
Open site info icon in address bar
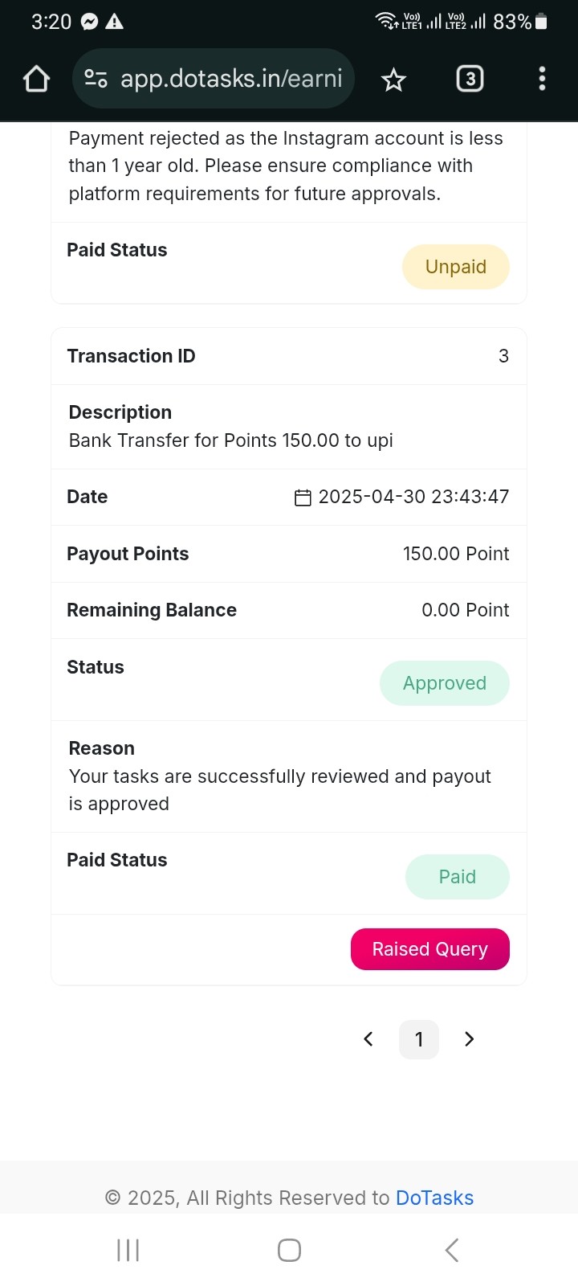coord(96,79)
